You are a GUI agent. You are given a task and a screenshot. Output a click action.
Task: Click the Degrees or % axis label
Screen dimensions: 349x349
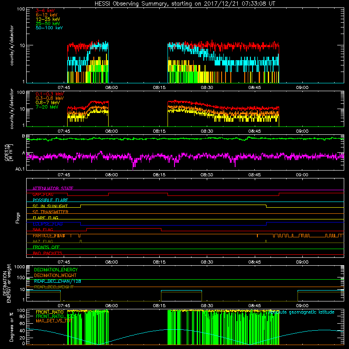click(x=11, y=327)
